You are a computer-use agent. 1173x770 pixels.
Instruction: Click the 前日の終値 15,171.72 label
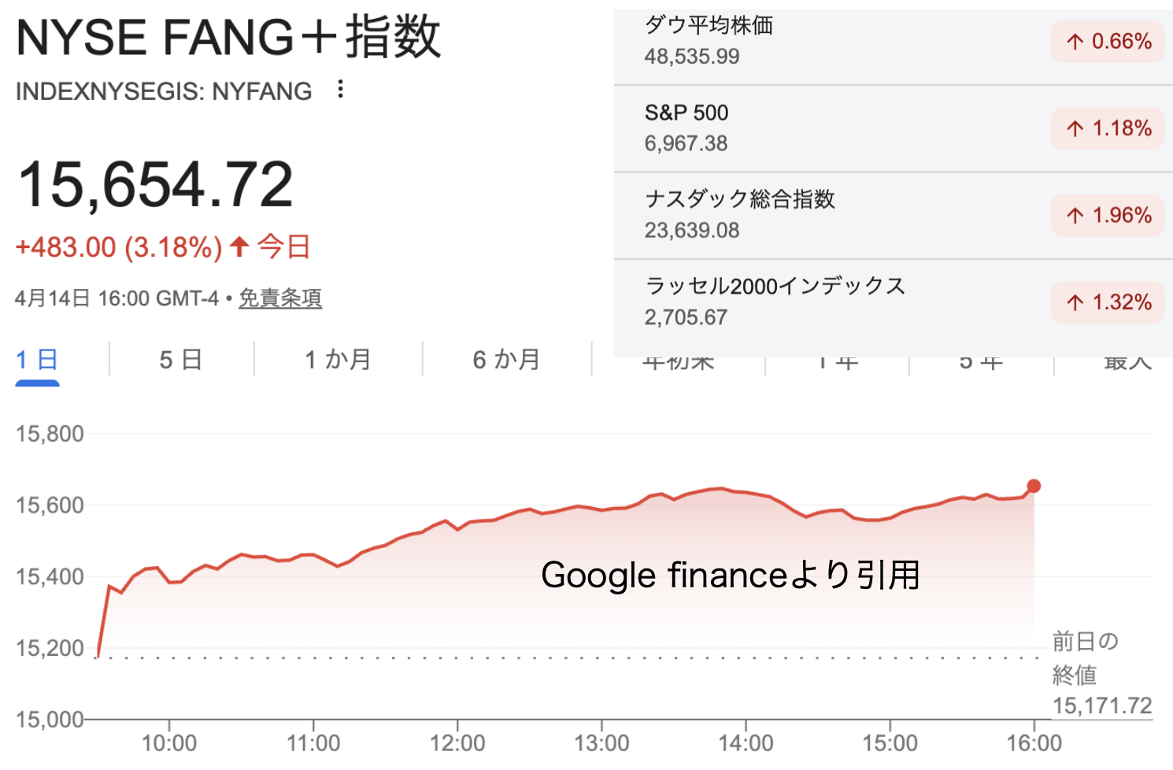click(1101, 674)
